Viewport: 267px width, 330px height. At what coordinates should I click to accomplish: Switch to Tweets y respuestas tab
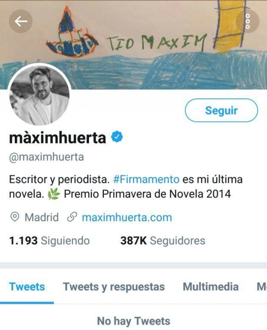(x=114, y=287)
